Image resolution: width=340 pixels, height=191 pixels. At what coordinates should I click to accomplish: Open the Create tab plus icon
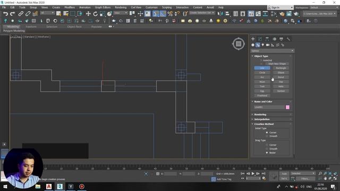point(253,39)
